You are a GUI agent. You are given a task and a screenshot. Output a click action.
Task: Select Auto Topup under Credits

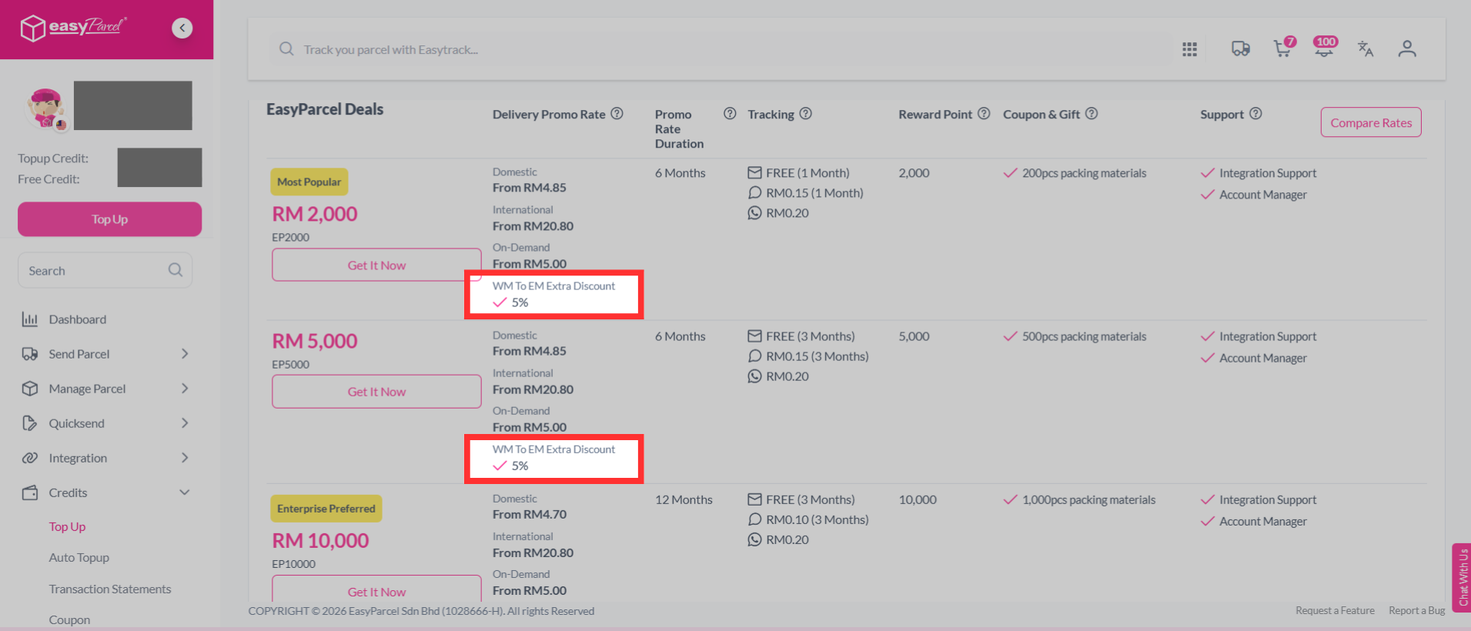click(79, 557)
